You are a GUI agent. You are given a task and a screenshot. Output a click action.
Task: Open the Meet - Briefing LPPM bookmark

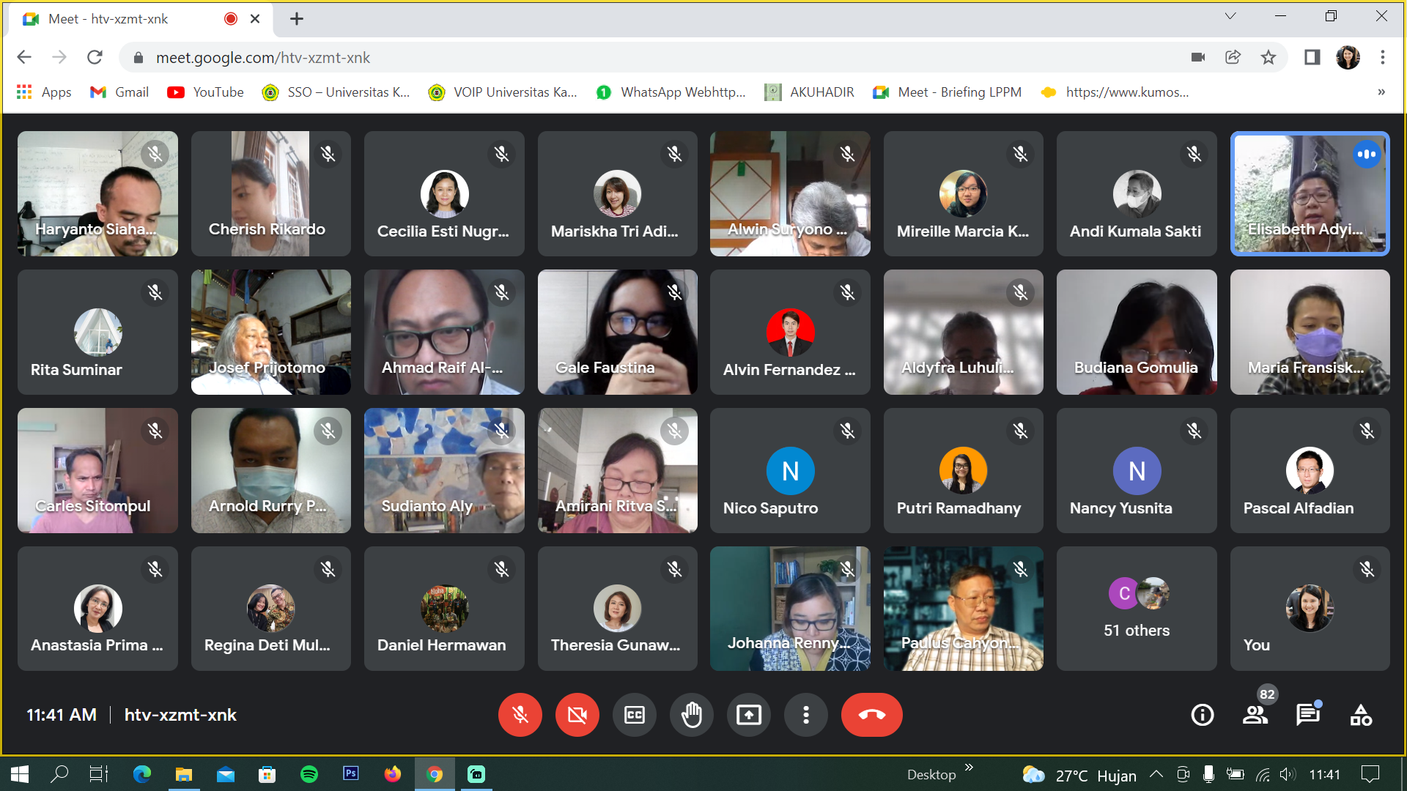coord(948,92)
